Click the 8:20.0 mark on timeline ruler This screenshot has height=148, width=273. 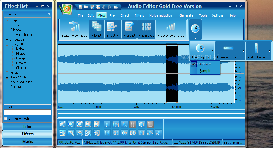(x=136, y=107)
